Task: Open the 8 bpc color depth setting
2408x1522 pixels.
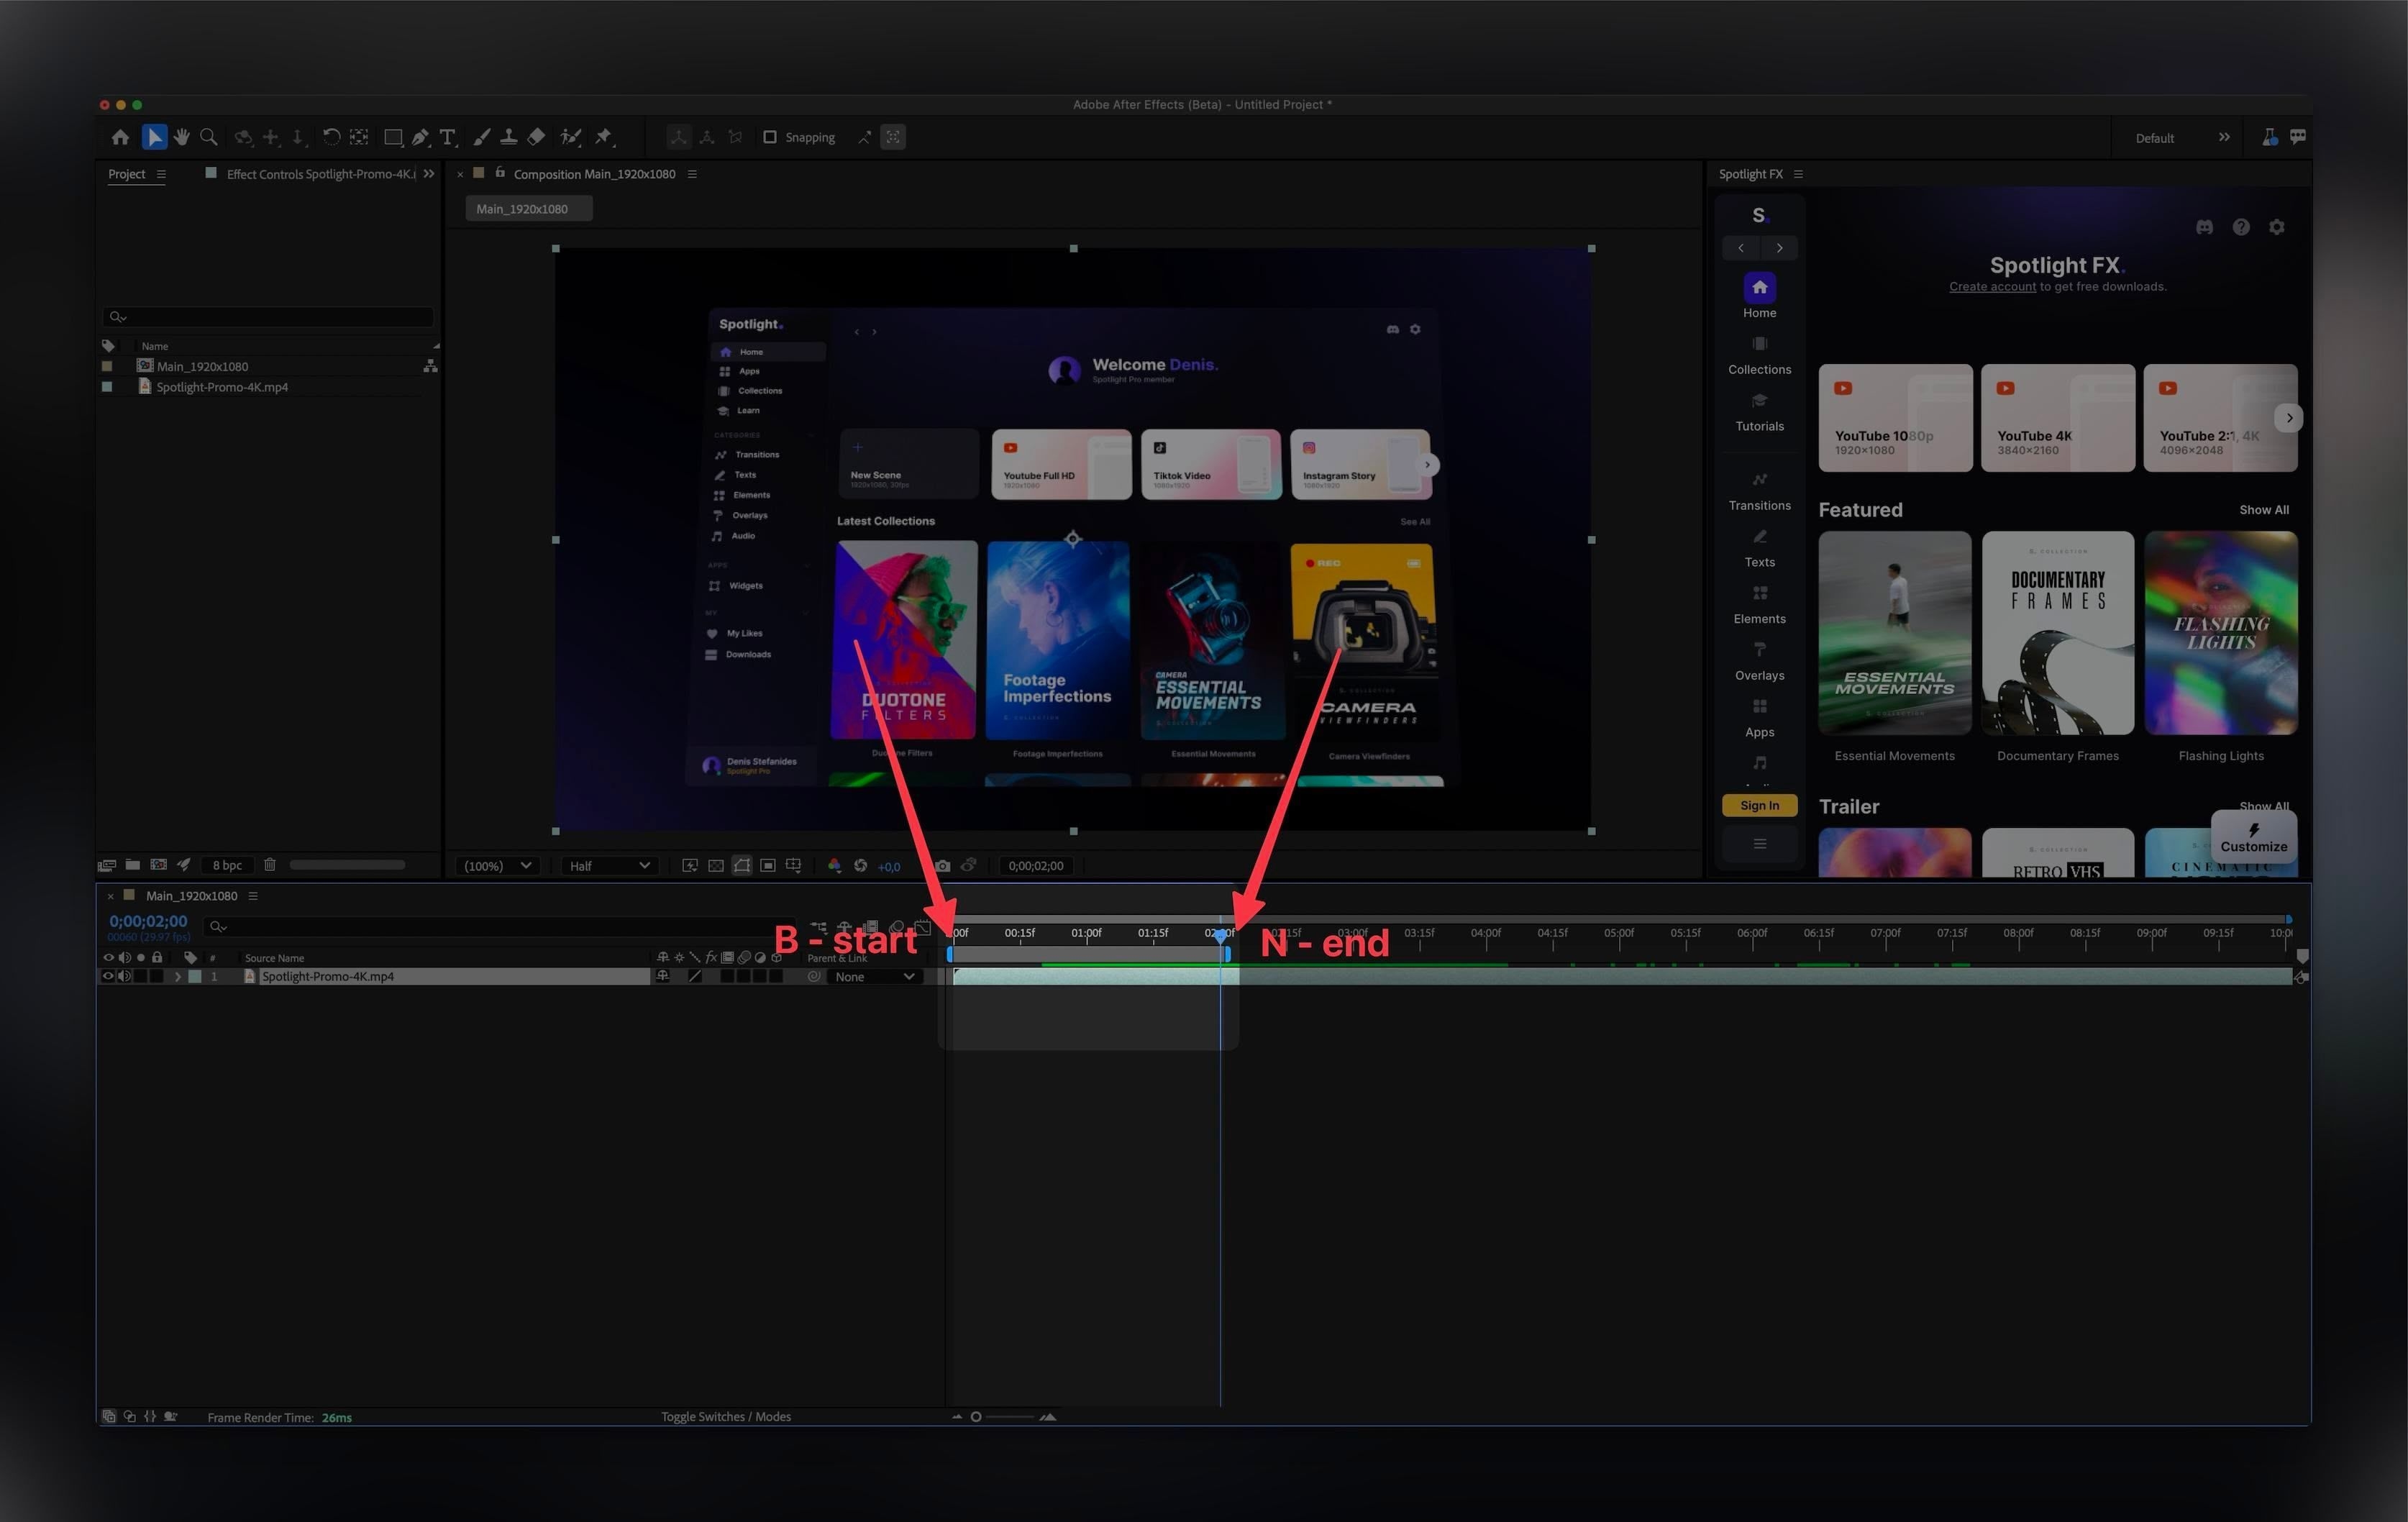Action: point(227,865)
